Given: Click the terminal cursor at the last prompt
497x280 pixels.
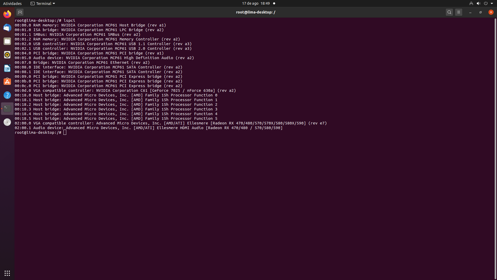Looking at the screenshot, I should 65,132.
